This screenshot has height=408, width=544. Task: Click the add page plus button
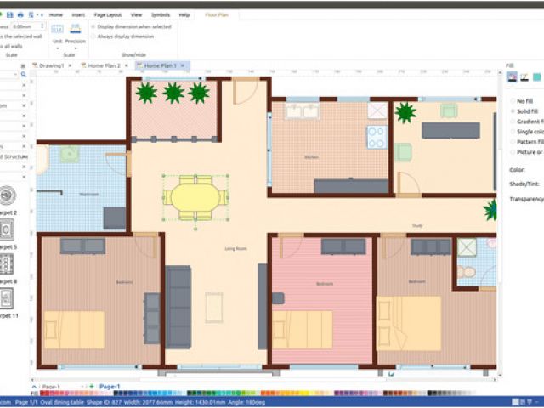(x=92, y=387)
